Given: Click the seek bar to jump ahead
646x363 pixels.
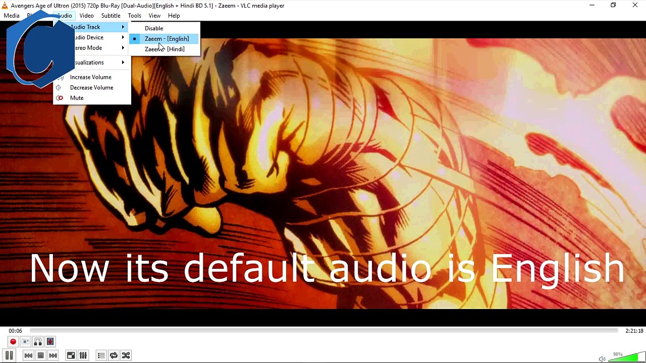Looking at the screenshot, I should (x=323, y=331).
